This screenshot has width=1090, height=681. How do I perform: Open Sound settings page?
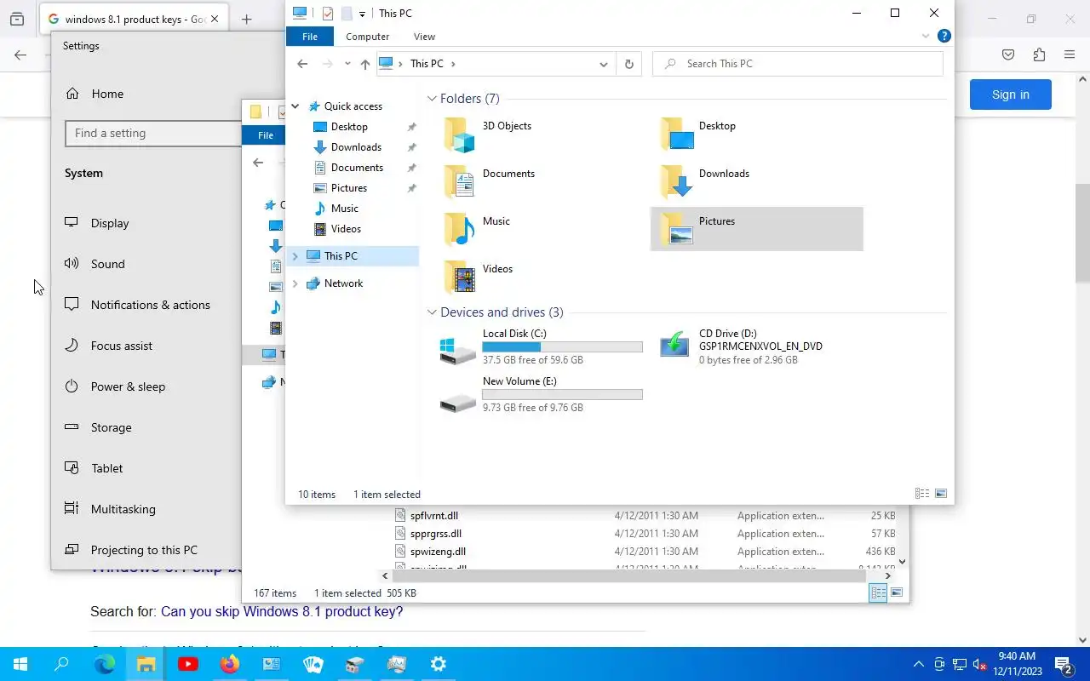click(108, 264)
